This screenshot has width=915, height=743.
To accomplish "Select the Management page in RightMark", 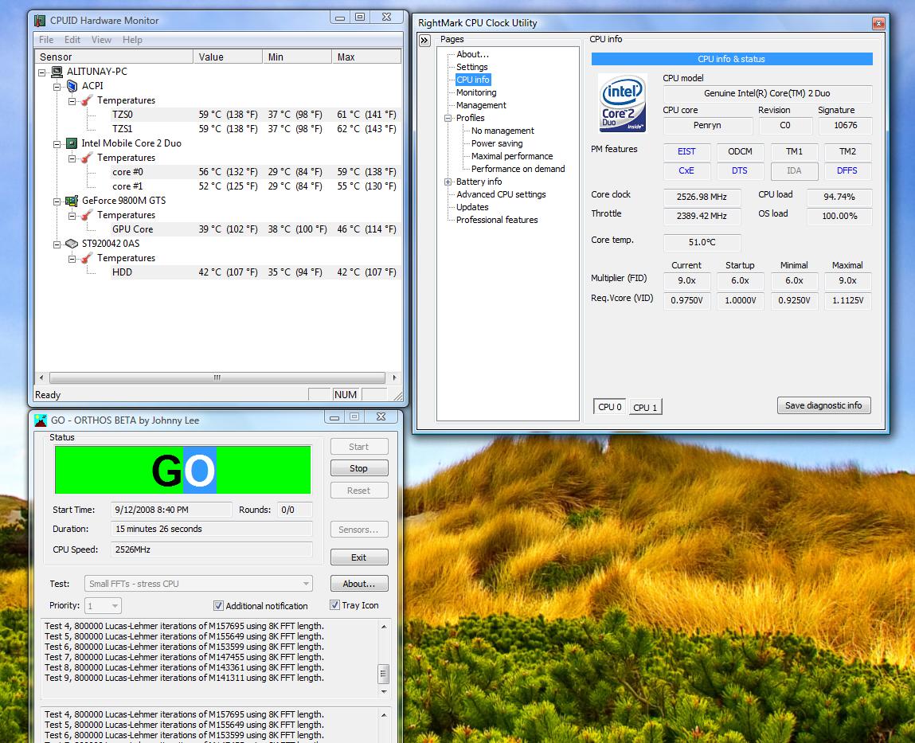I will point(481,106).
